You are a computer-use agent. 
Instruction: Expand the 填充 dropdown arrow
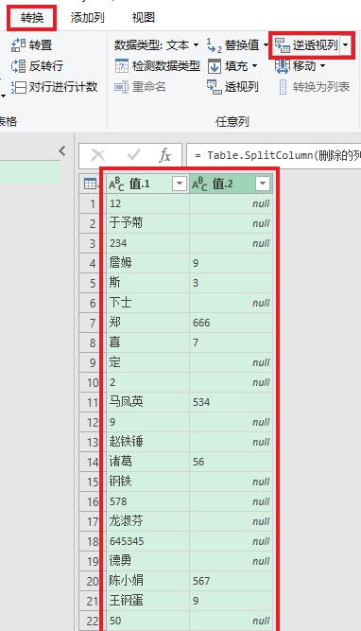255,66
